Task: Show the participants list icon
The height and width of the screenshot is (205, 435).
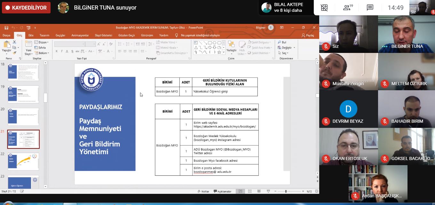Action: coord(347,8)
